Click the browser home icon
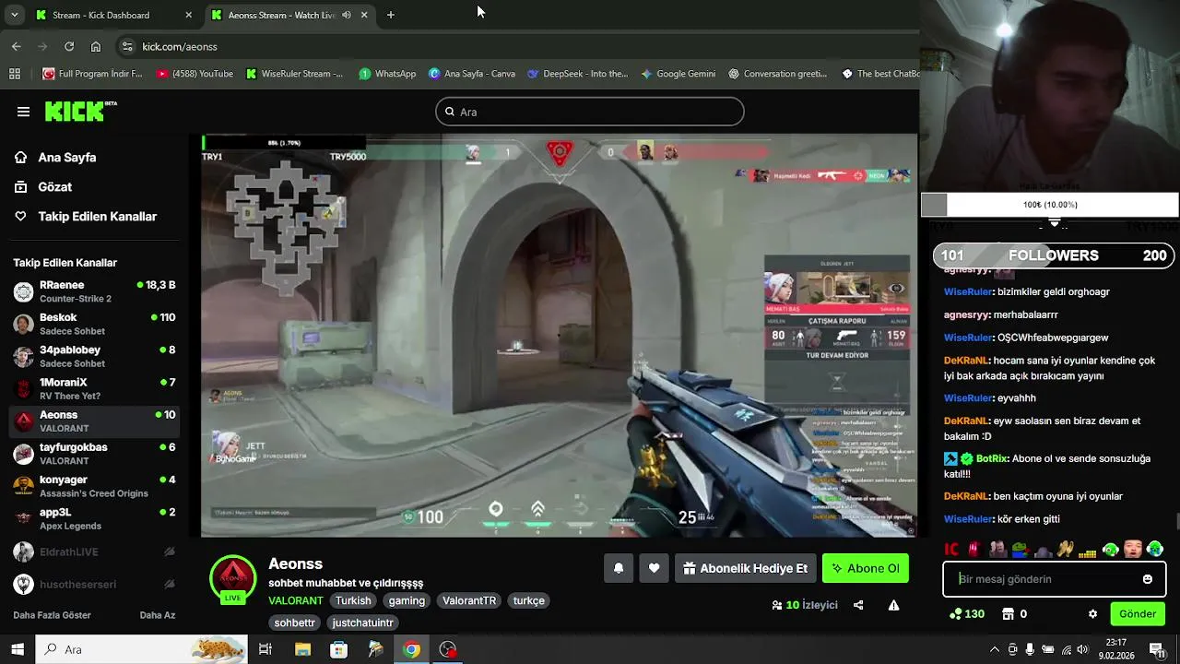 coord(96,46)
